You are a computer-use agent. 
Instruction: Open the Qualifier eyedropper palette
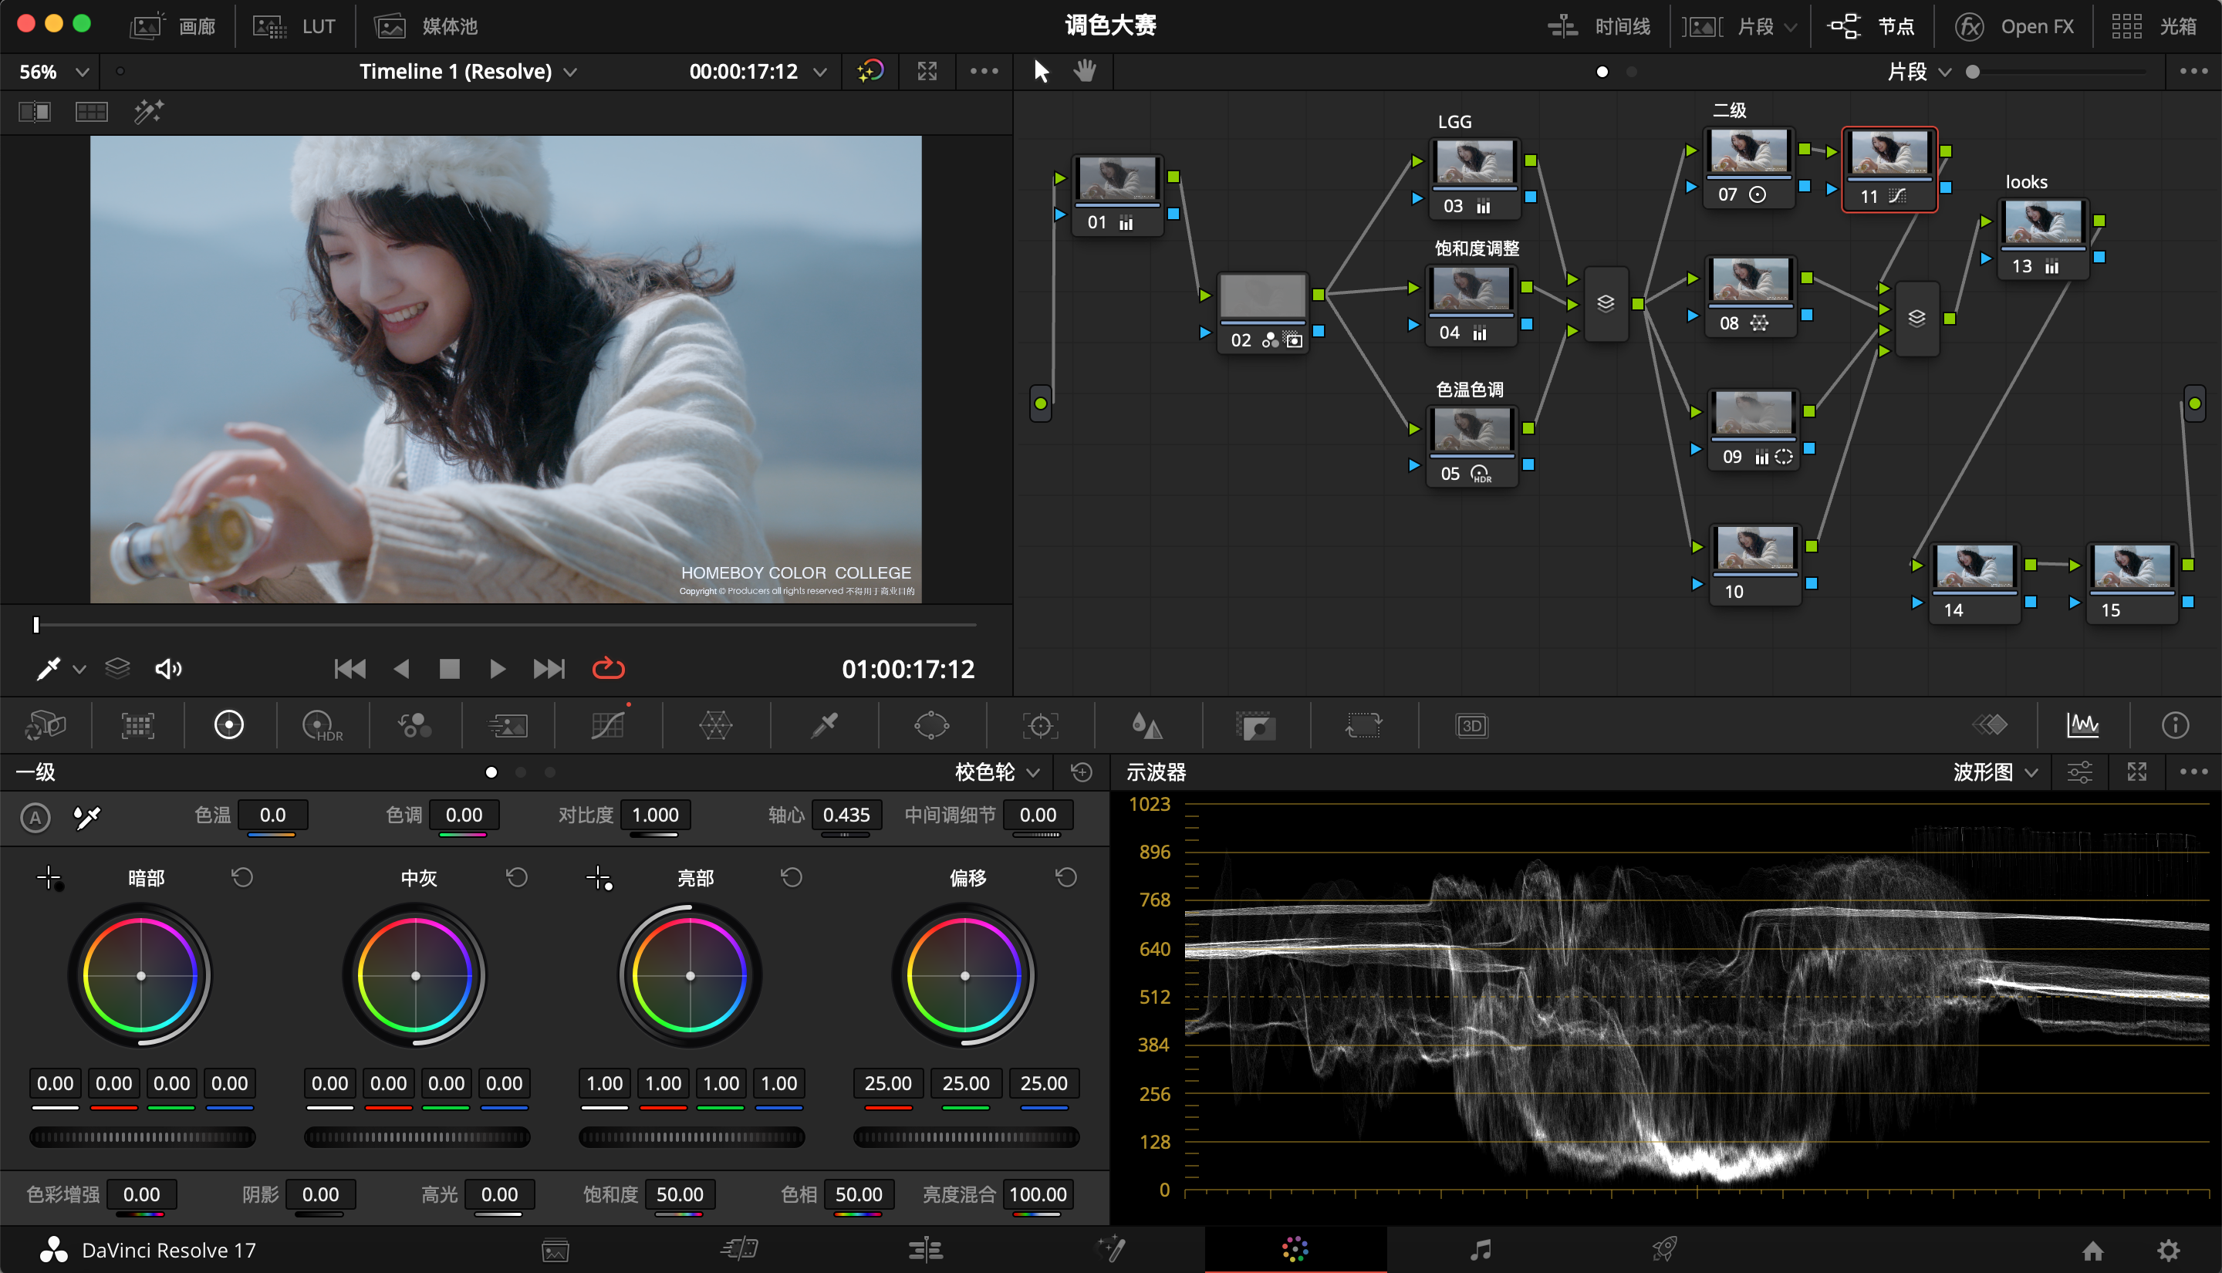coord(823,724)
